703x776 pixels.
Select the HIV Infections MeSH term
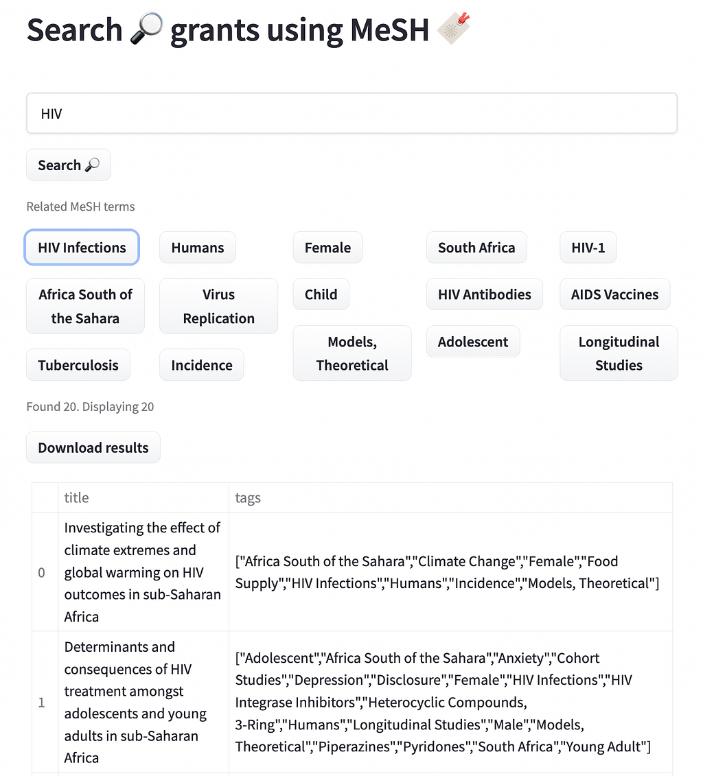pyautogui.click(x=82, y=248)
